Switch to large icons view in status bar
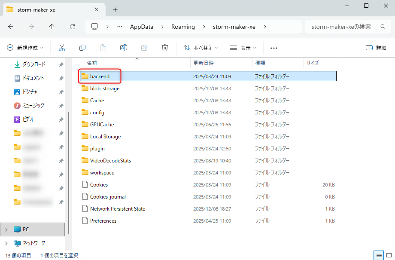The width and height of the screenshot is (395, 260). pos(389,255)
